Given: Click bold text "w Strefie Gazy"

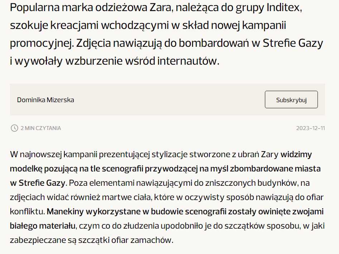Looking at the screenshot, I should point(37,183).
